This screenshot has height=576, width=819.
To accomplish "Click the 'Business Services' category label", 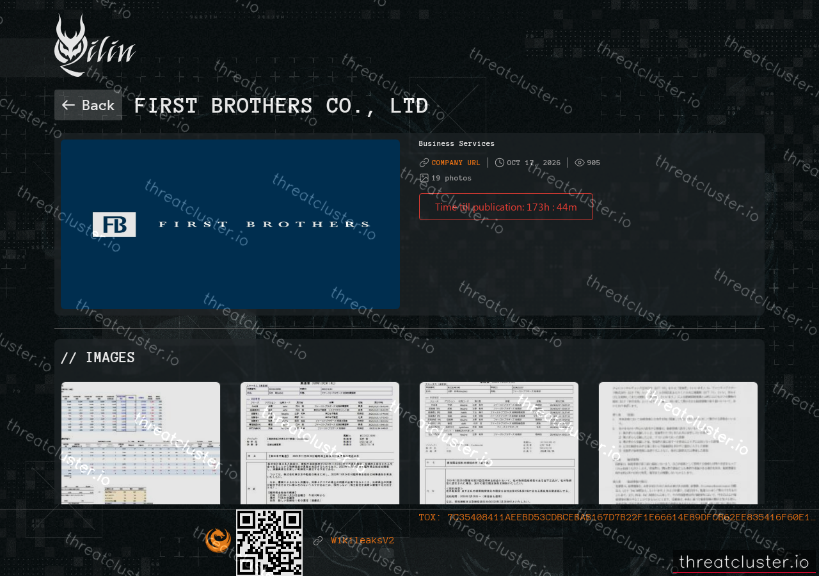I will tap(457, 143).
